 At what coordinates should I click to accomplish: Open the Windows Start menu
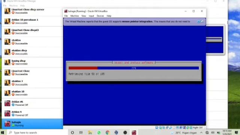click(x=3, y=132)
